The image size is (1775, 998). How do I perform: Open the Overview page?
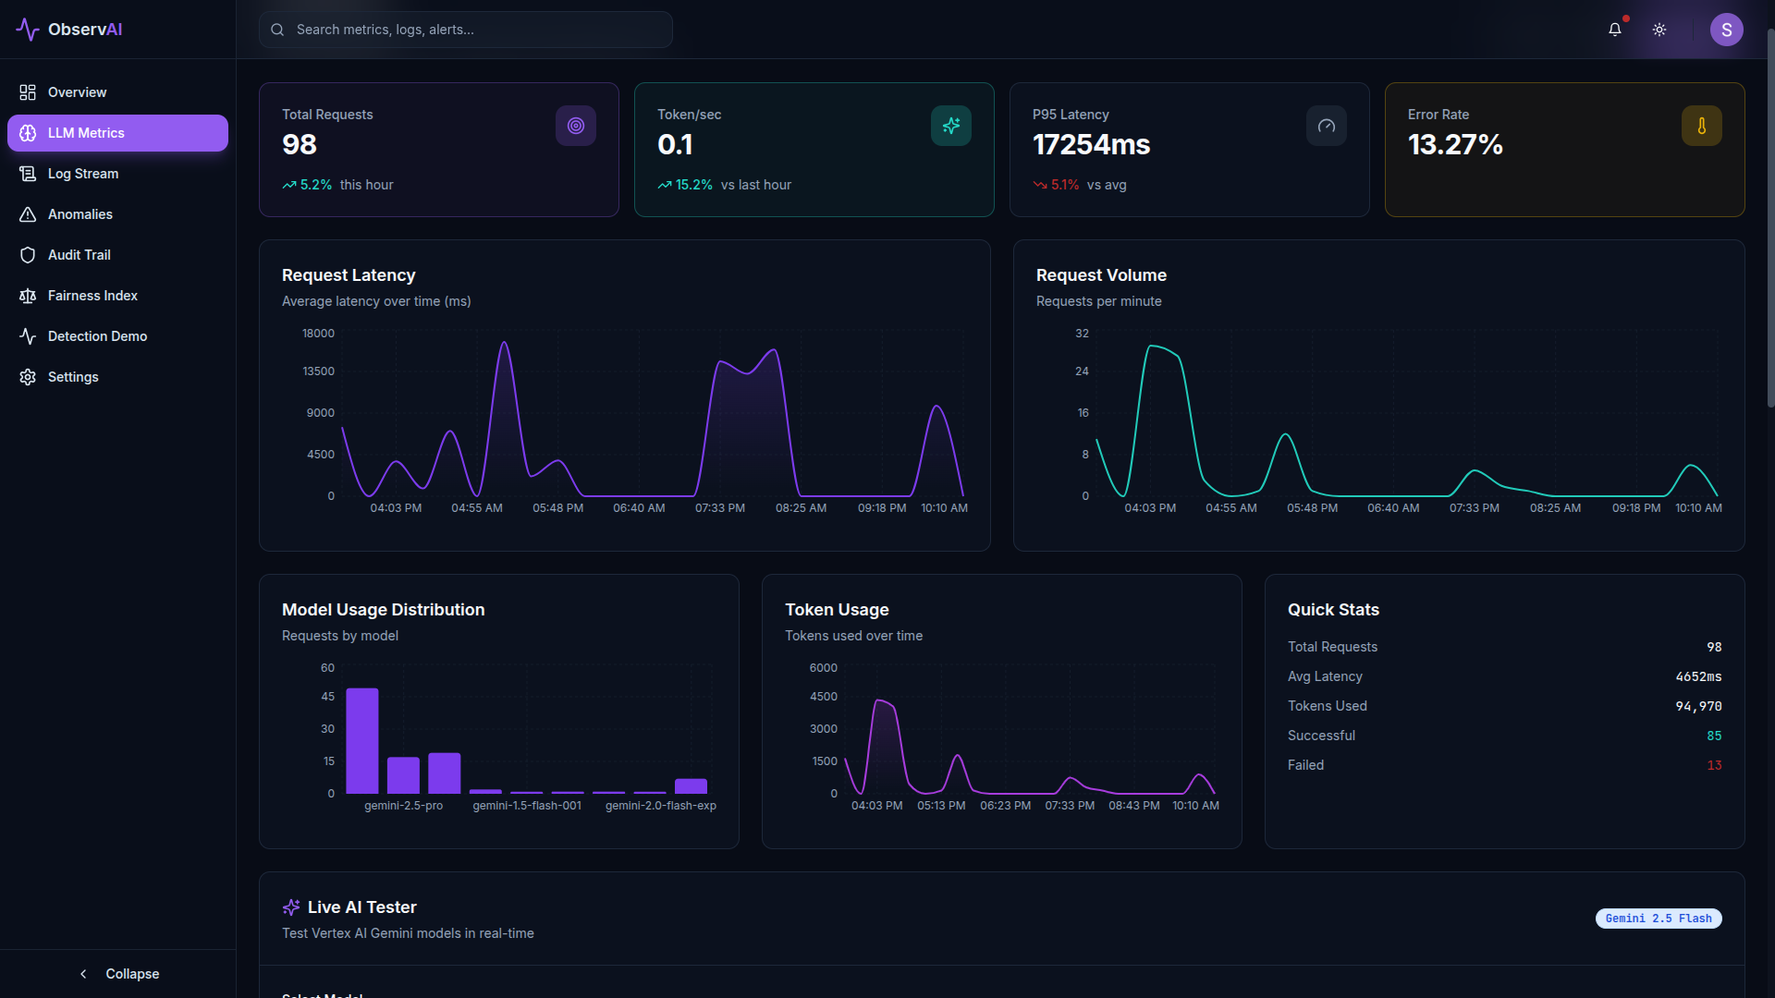pyautogui.click(x=77, y=92)
